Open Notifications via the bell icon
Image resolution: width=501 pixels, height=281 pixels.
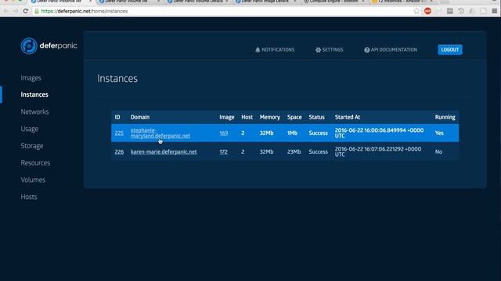pyautogui.click(x=258, y=50)
